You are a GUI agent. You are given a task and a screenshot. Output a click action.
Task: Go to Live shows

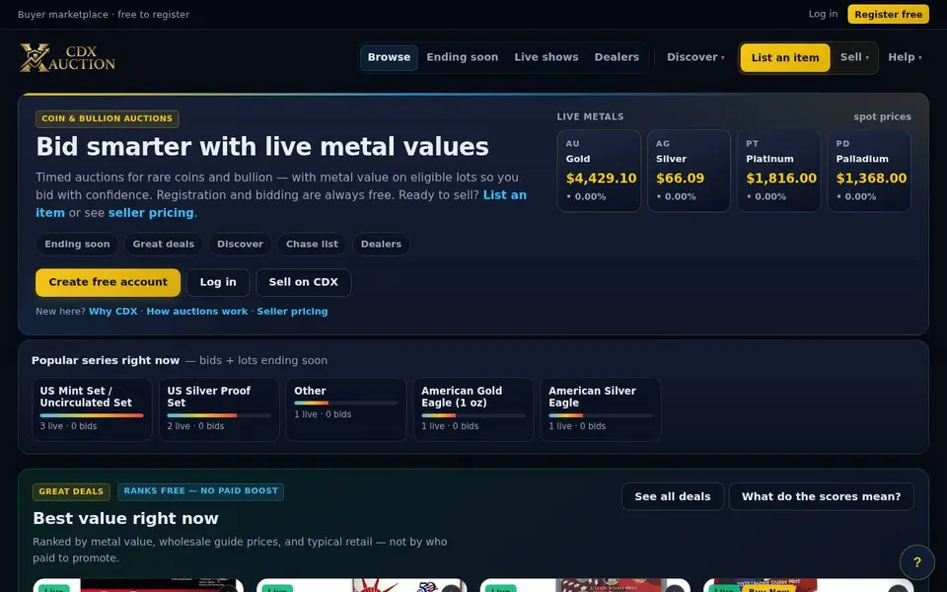tap(546, 57)
